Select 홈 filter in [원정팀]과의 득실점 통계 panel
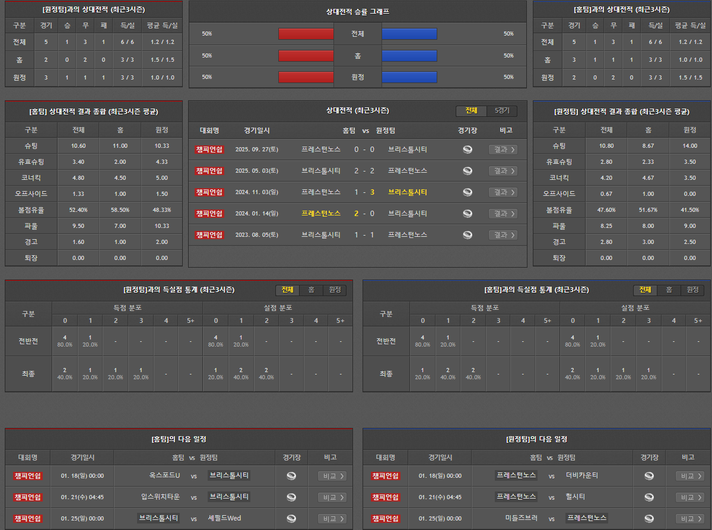The image size is (712, 530). click(x=311, y=290)
